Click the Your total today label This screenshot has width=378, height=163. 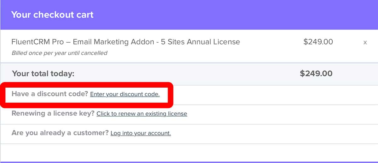43,74
